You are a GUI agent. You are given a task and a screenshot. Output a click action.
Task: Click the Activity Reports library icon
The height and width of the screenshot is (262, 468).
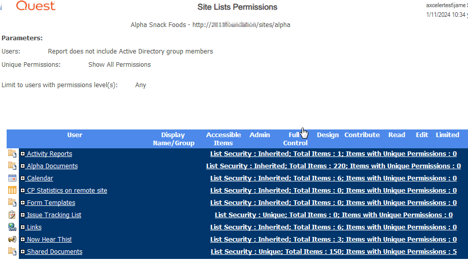coord(12,153)
